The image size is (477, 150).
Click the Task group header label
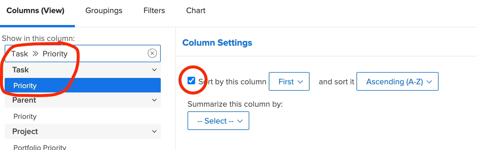point(21,70)
